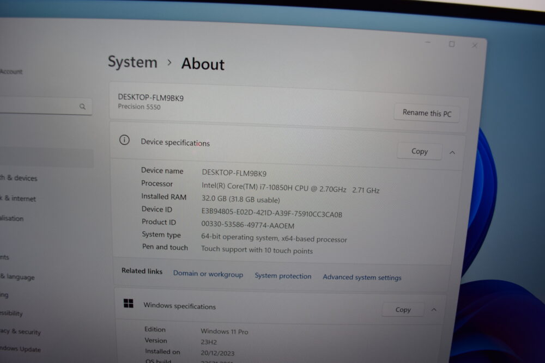545x363 pixels.
Task: Click the Version value 23H2
Action: click(209, 342)
